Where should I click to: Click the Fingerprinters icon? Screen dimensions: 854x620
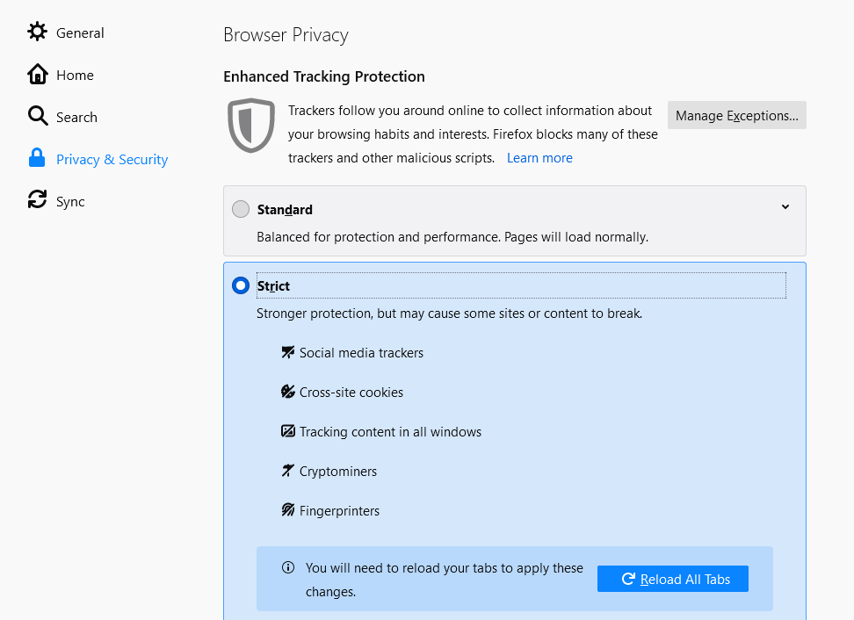tap(287, 510)
